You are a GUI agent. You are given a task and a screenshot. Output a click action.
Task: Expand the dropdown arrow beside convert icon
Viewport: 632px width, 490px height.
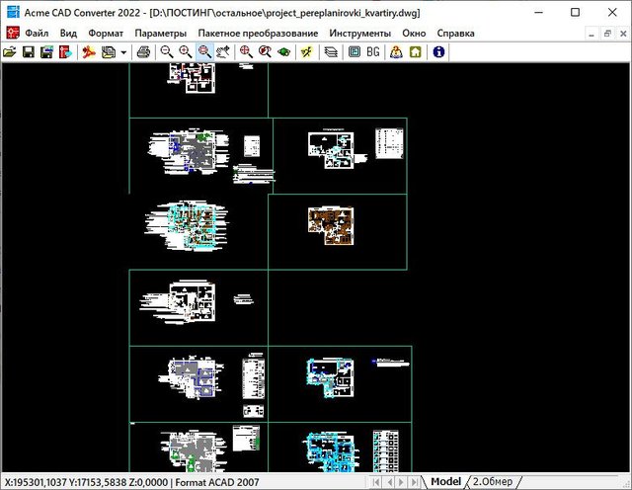(122, 51)
